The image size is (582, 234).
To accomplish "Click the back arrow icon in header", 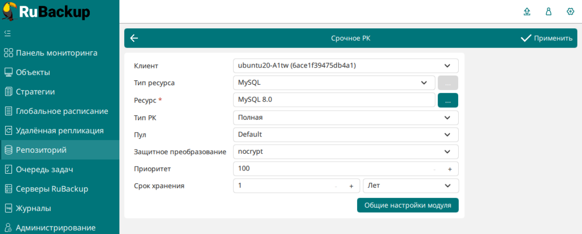I will tap(134, 38).
